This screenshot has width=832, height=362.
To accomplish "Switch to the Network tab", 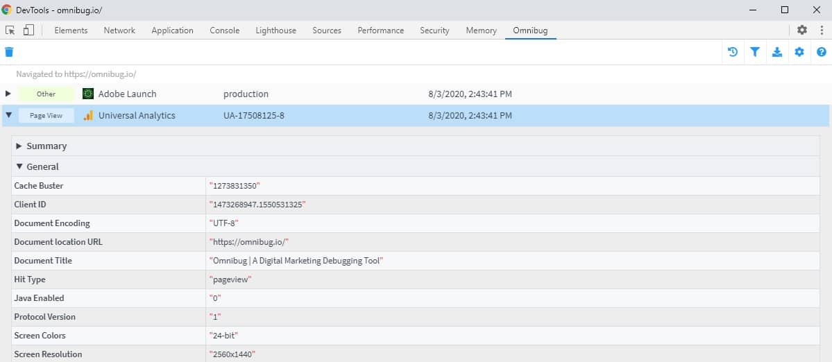I will [x=119, y=31].
